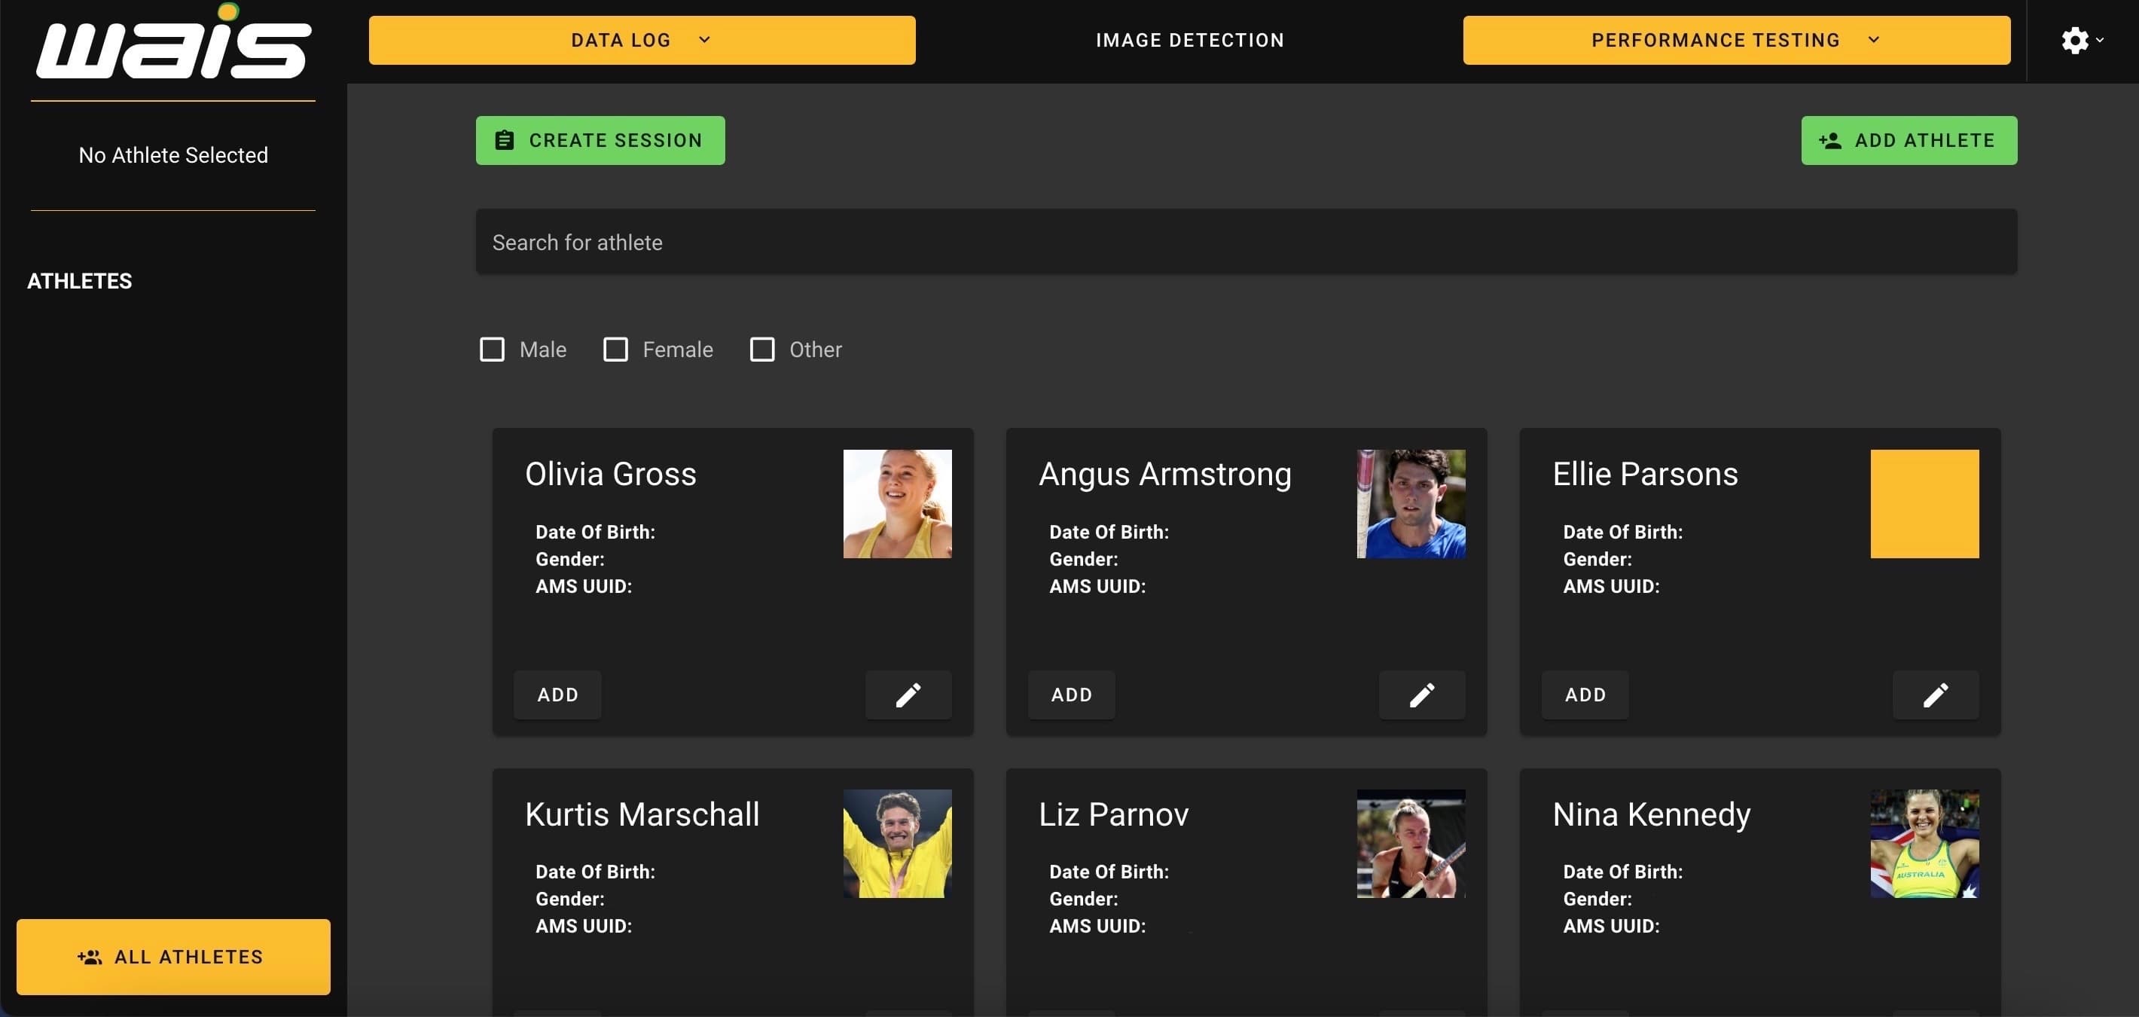Edit Olivia Gross with pencil icon

908,695
